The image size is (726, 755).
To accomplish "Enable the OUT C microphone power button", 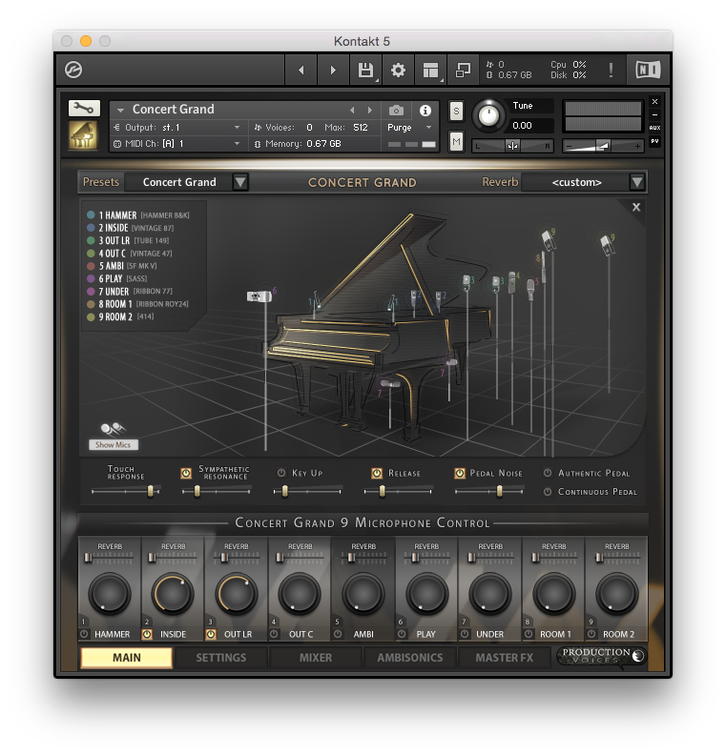I will click(x=274, y=634).
